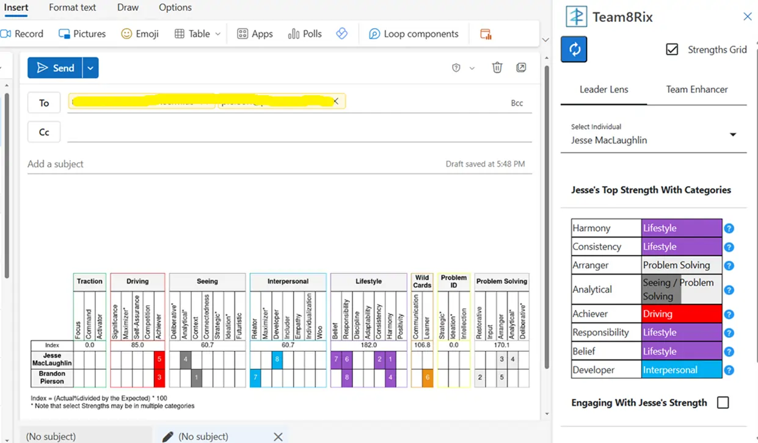Click help icon for Analytical
This screenshot has height=443, width=758.
[x=729, y=290]
